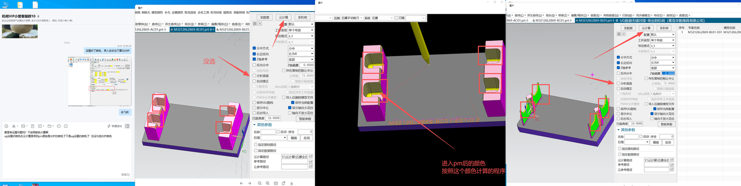Zoom in in left image viewer
The height and width of the screenshot is (186, 741).
pyautogui.click(x=268, y=183)
